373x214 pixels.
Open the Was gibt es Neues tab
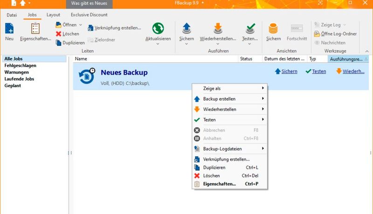tap(89, 4)
